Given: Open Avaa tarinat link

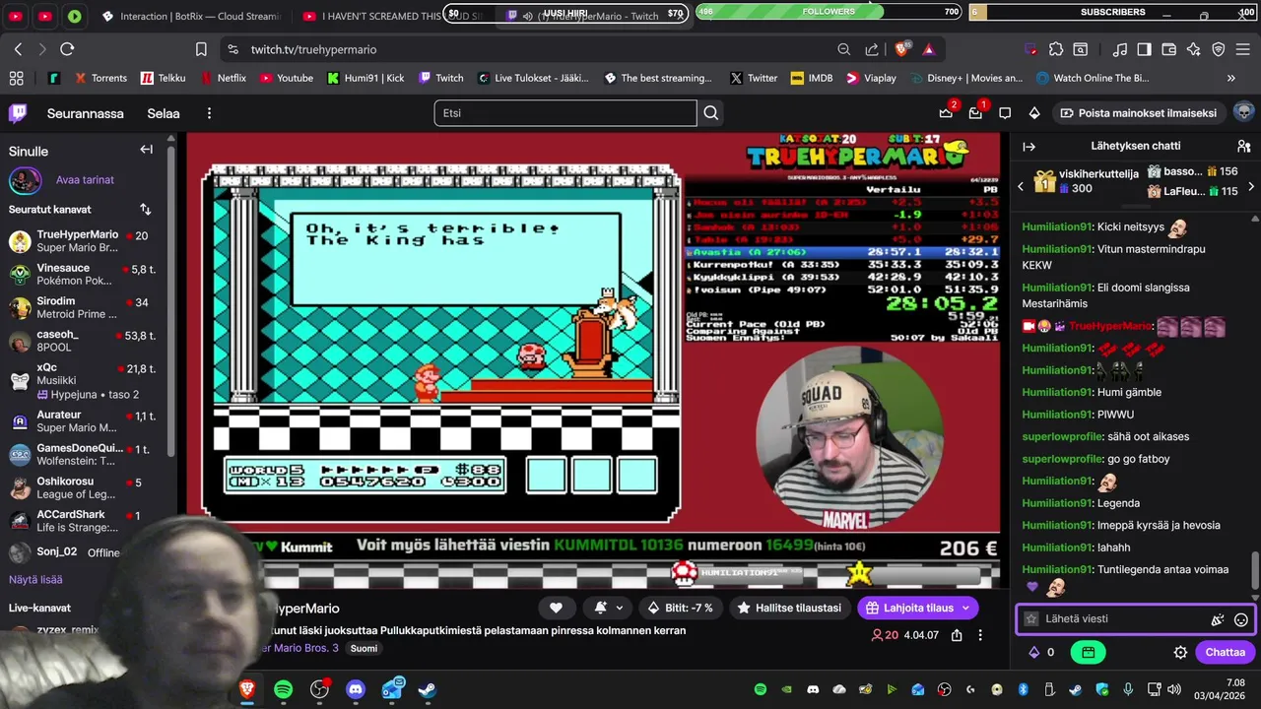Looking at the screenshot, I should pos(85,180).
